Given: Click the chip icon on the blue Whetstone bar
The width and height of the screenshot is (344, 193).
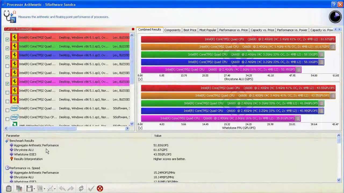Looking at the screenshot, I should pyautogui.click(x=321, y=111).
